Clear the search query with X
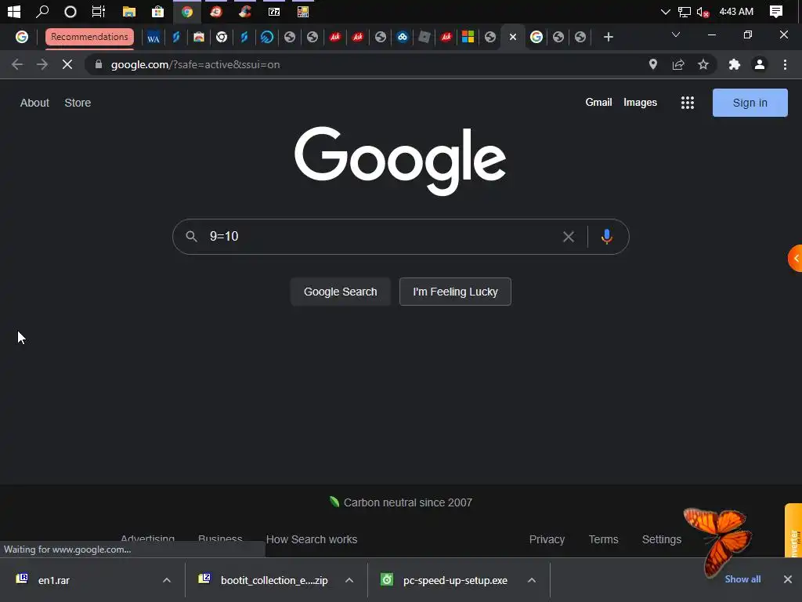The width and height of the screenshot is (802, 602). click(x=569, y=237)
